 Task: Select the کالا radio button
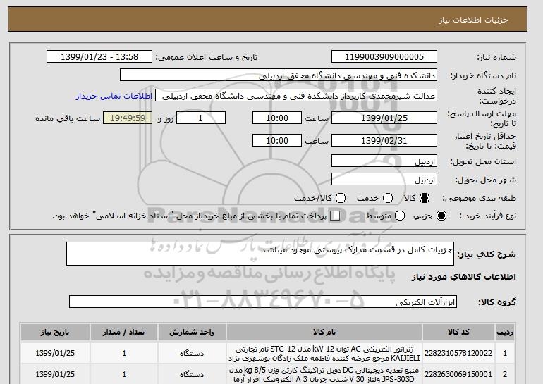point(425,198)
